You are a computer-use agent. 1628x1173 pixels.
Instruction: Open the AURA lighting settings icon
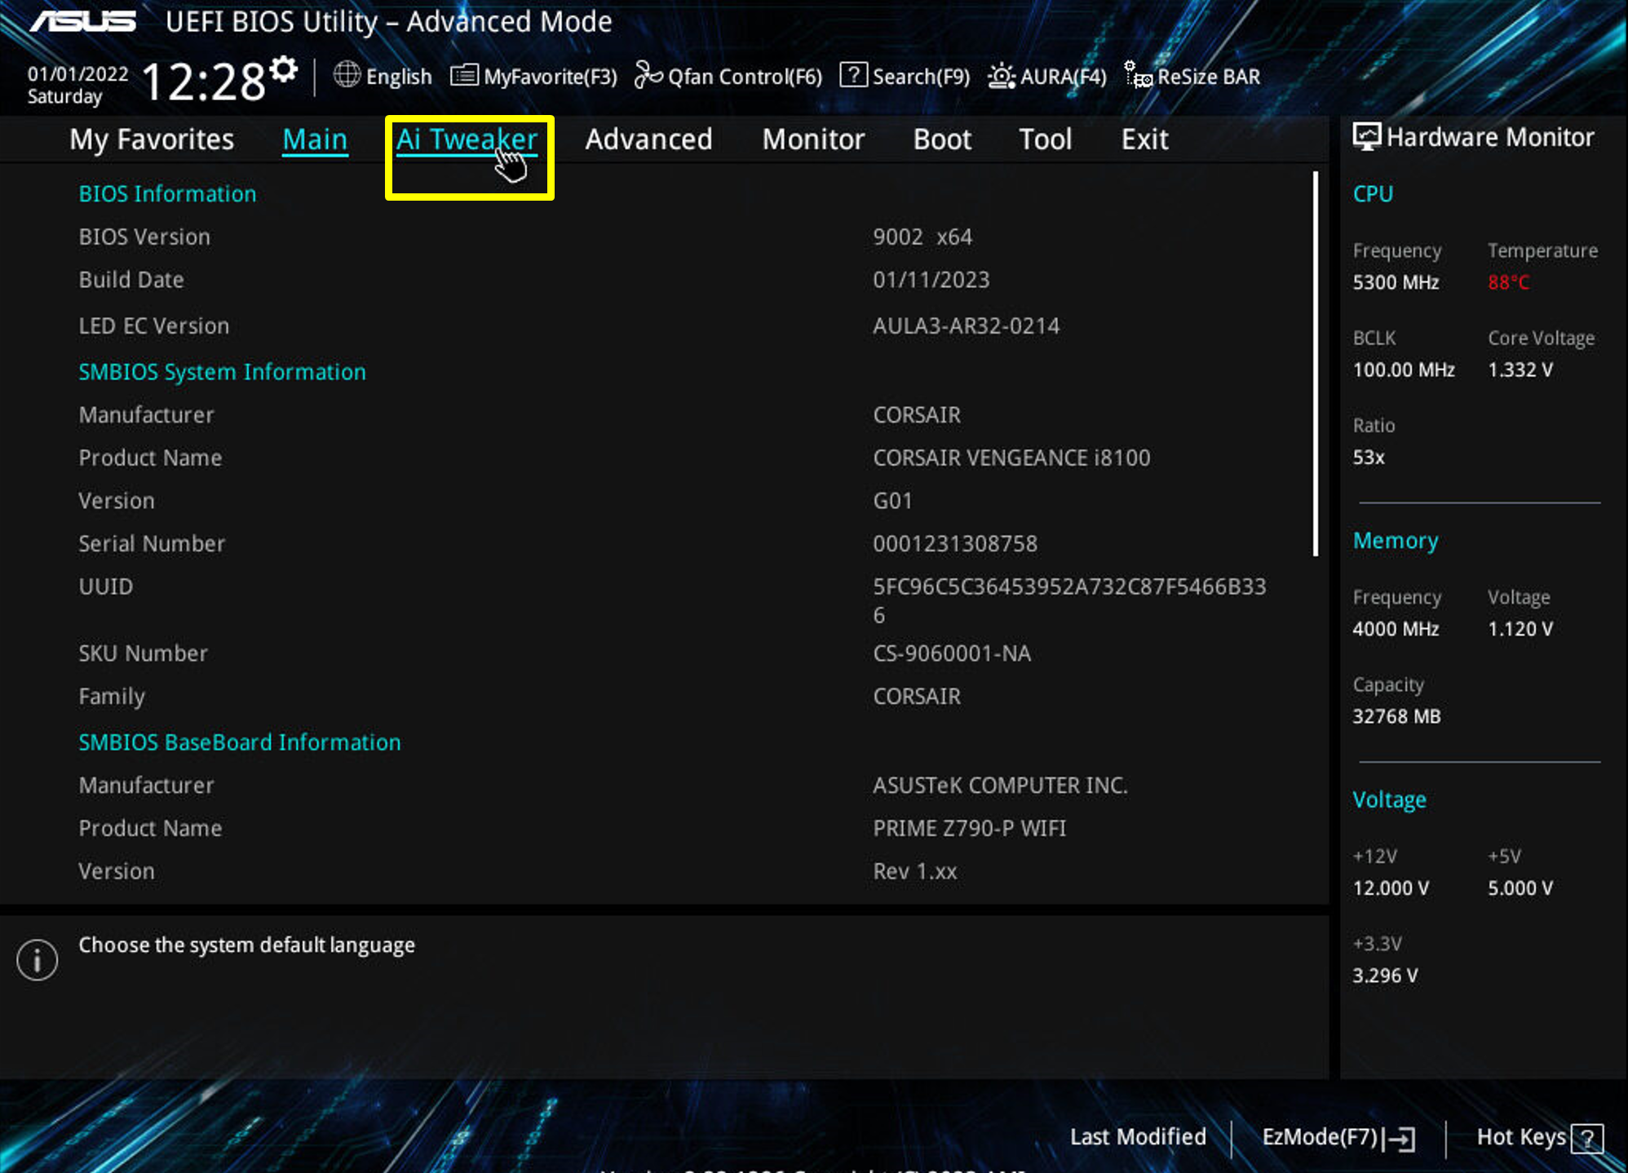1002,75
